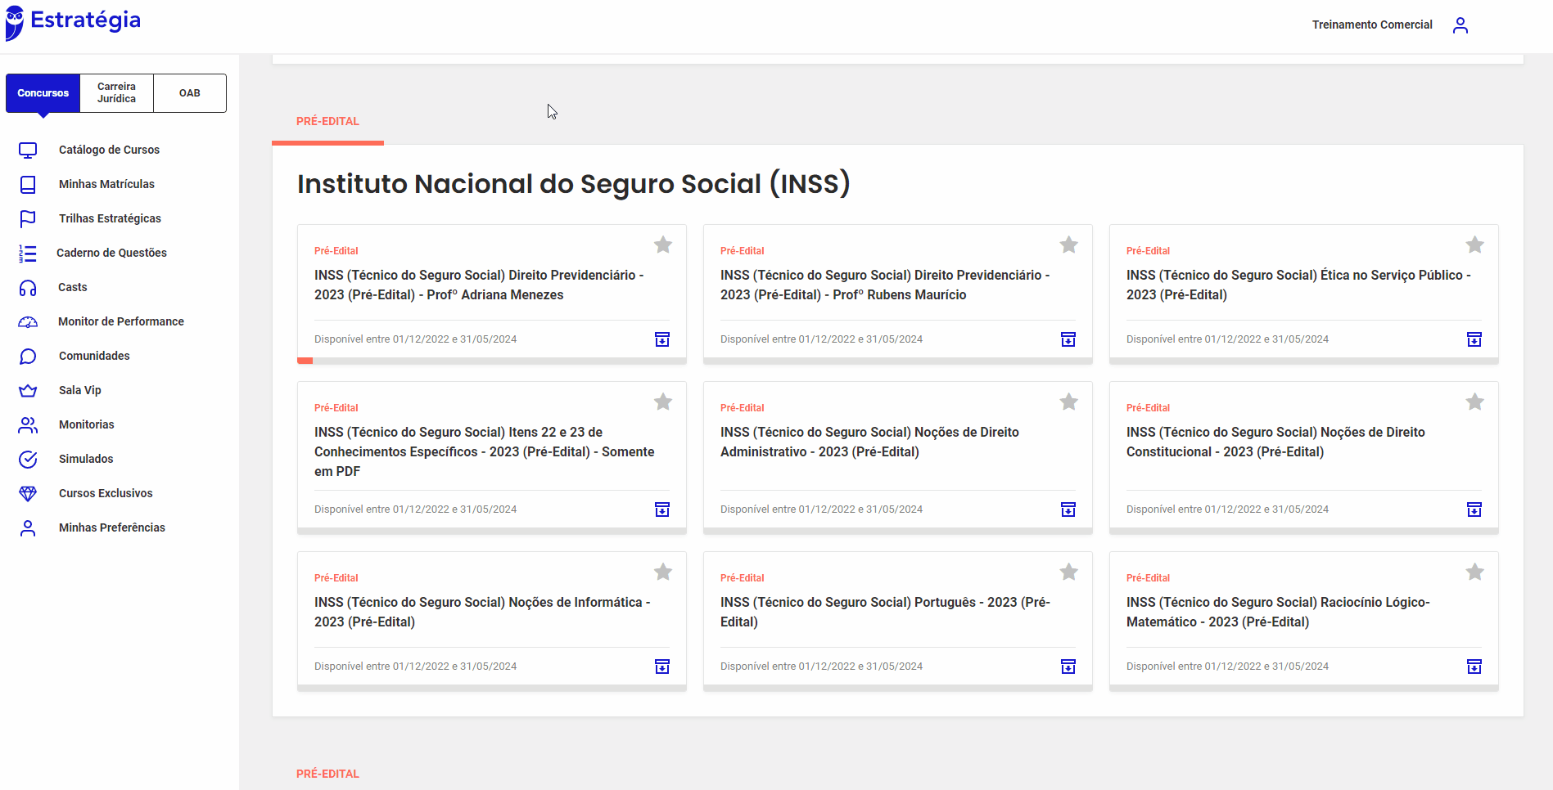Viewport: 1553px width, 790px height.
Task: Open Direito Previdenciário Prof° Adriana Menezes course
Action: [x=479, y=285]
